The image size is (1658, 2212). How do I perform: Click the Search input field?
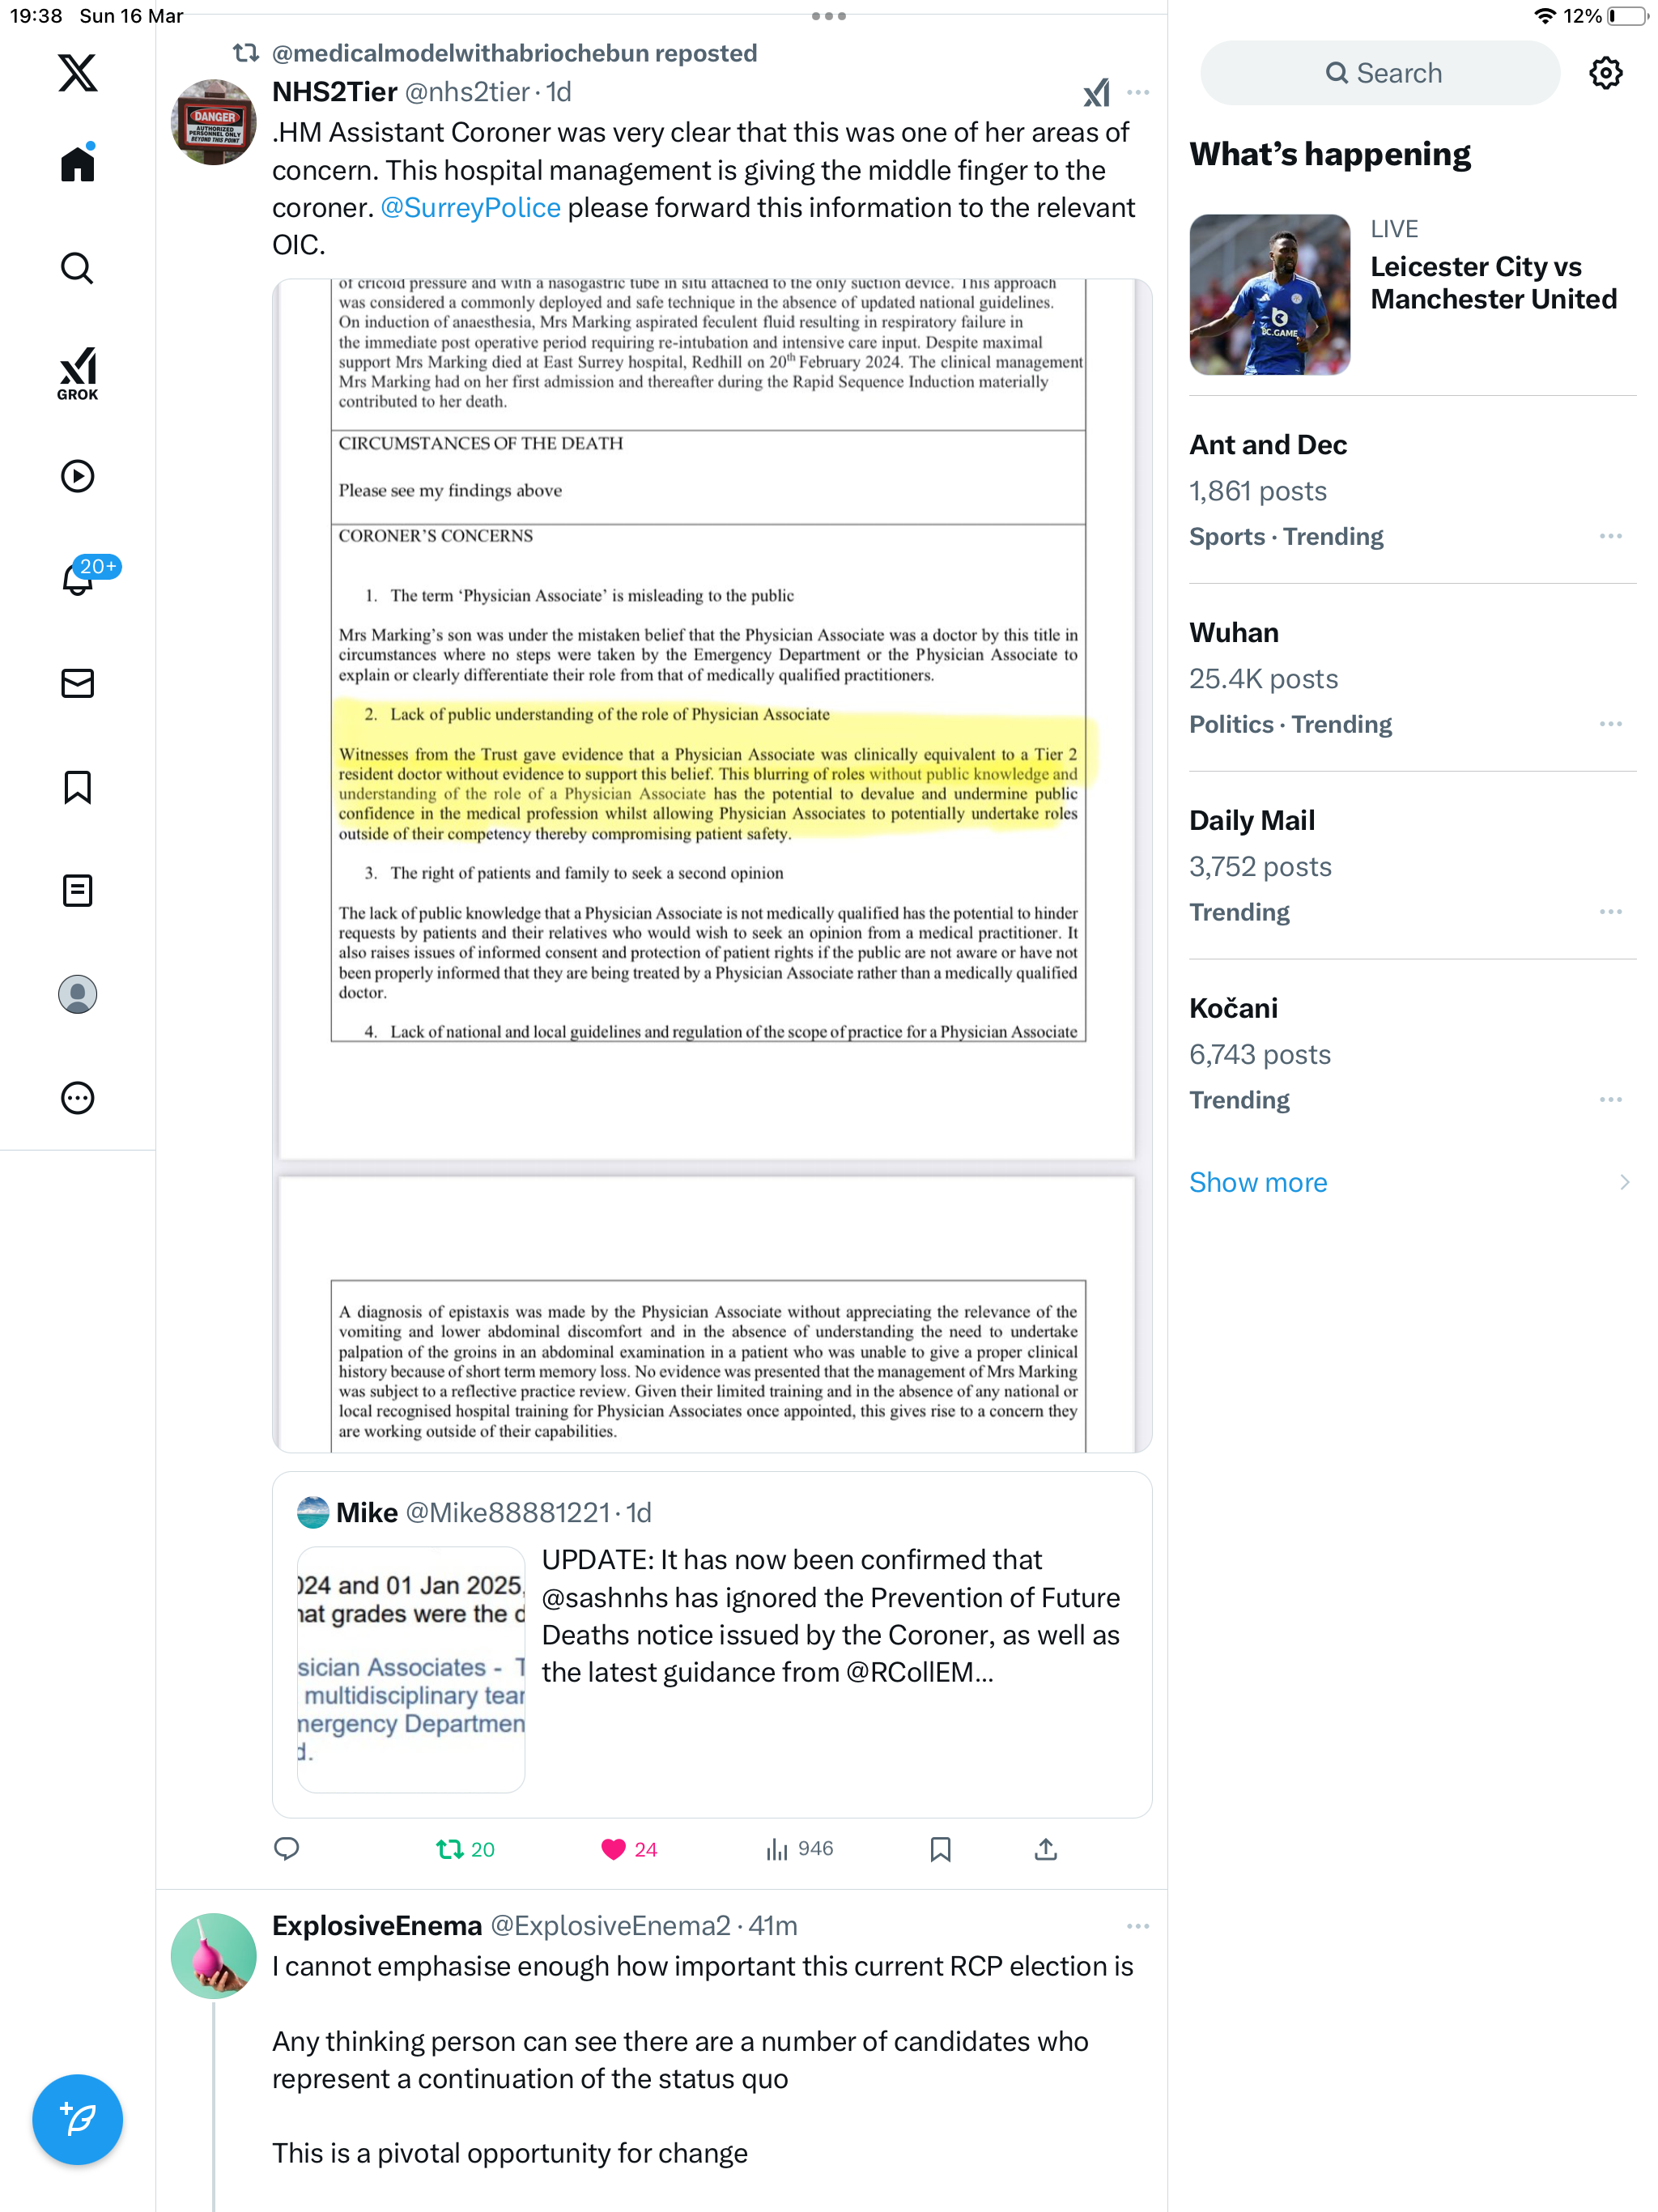1380,73
